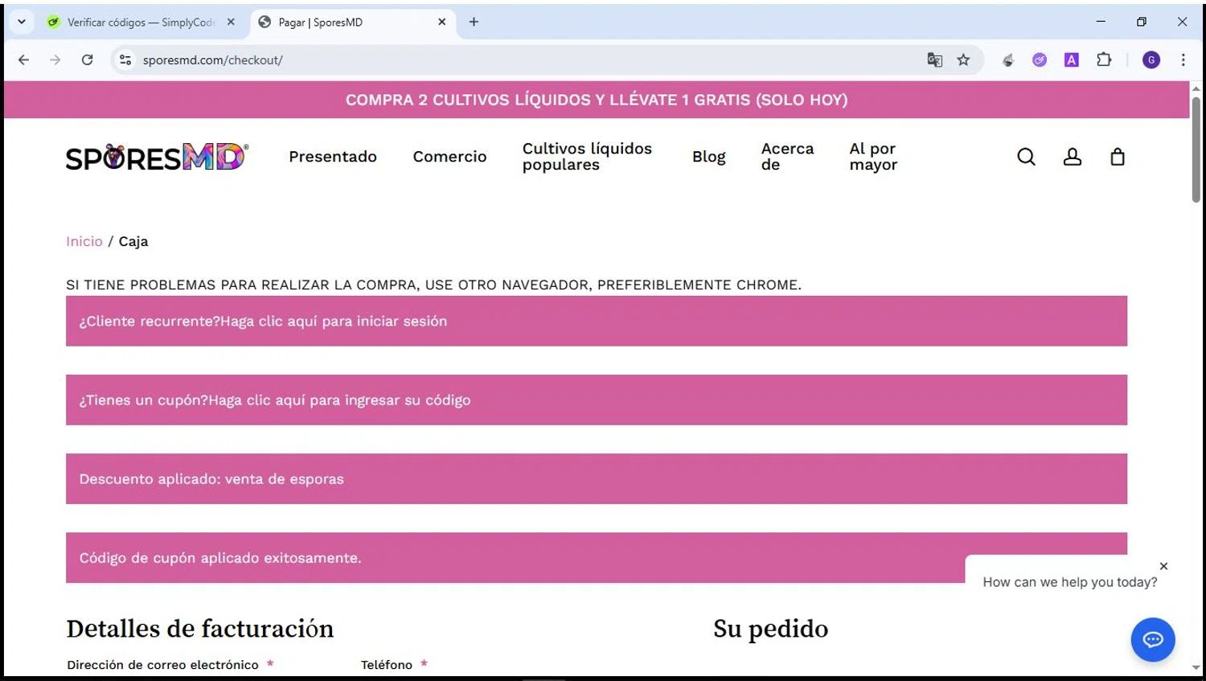Open Chrome's three-dot menu
Screen dimensions: 1206x681
click(x=1183, y=59)
